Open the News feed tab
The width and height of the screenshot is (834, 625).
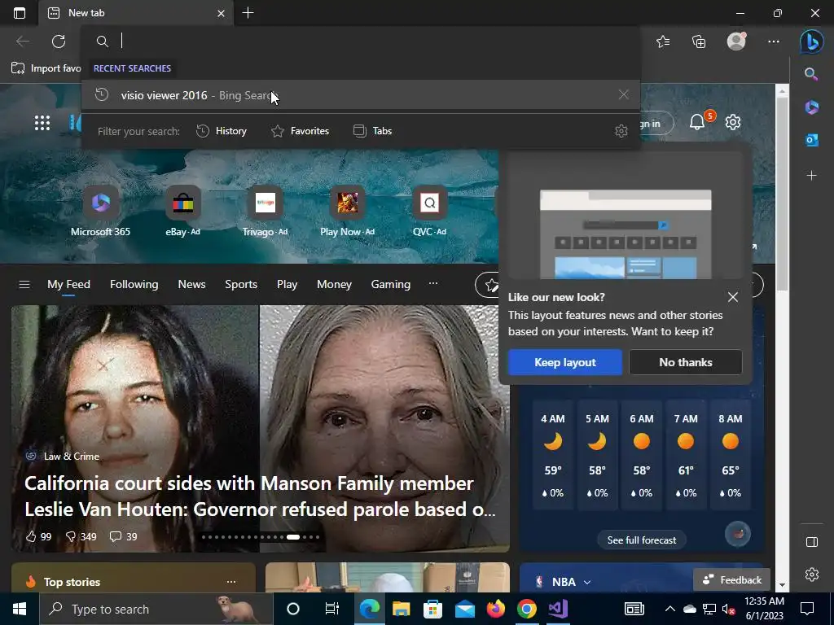coord(191,284)
